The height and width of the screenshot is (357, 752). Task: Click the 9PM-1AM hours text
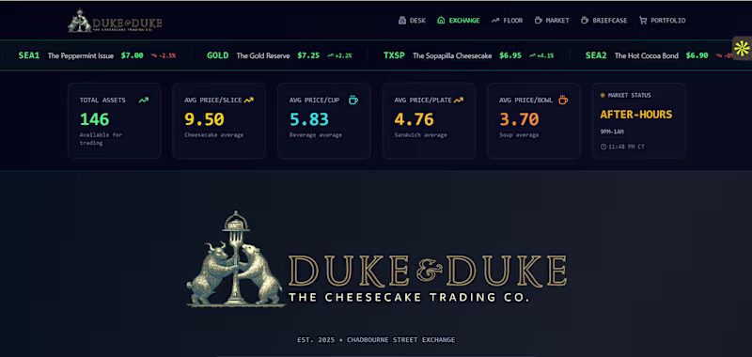612,132
